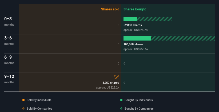Screen dimensions: 219x112
Task: Click shares-bought zero in 6–9 months row
Action: [124, 63]
